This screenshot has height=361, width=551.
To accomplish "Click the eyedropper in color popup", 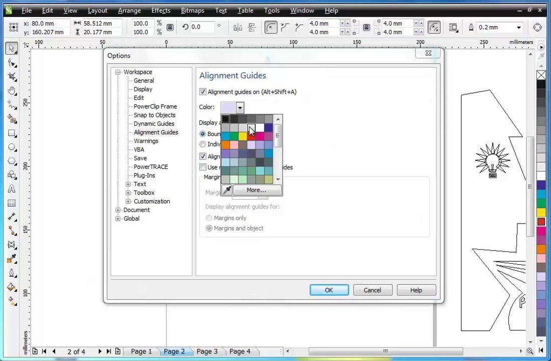I will pos(227,190).
